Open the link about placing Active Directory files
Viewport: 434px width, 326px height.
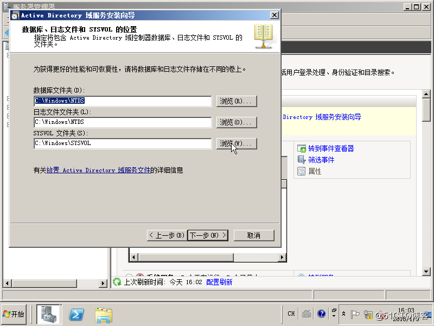click(98, 170)
